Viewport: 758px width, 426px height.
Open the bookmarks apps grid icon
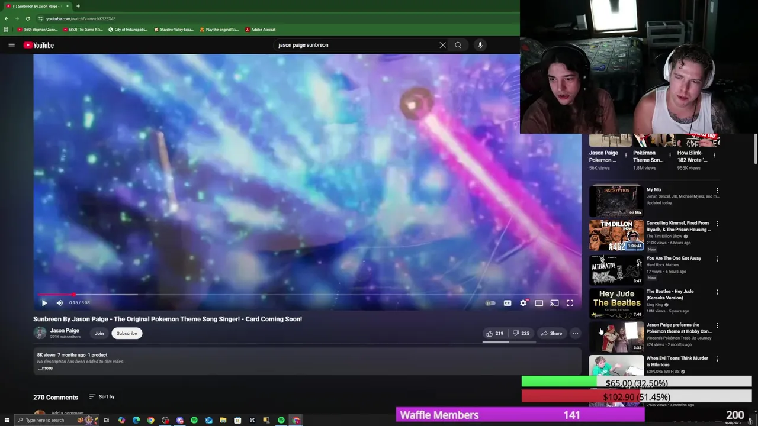point(6,29)
